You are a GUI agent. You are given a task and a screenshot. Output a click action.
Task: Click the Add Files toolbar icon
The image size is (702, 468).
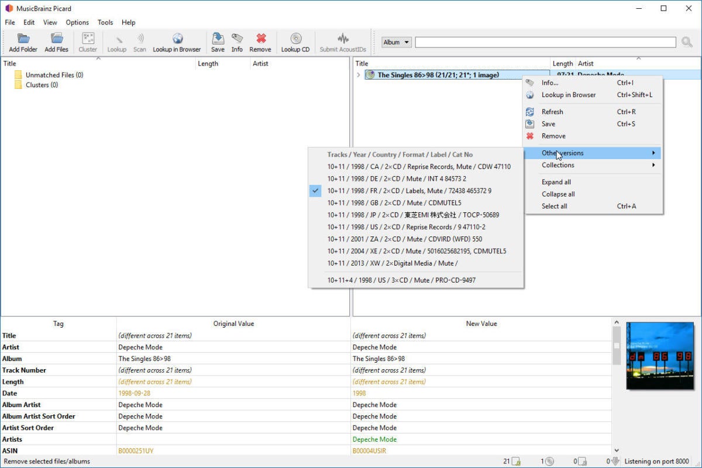point(57,39)
